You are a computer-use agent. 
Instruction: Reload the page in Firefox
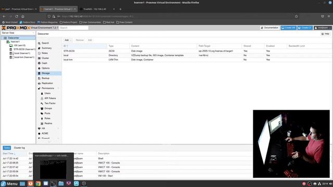[x=17, y=16]
